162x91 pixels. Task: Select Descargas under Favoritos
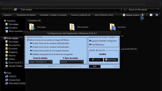[12, 24]
